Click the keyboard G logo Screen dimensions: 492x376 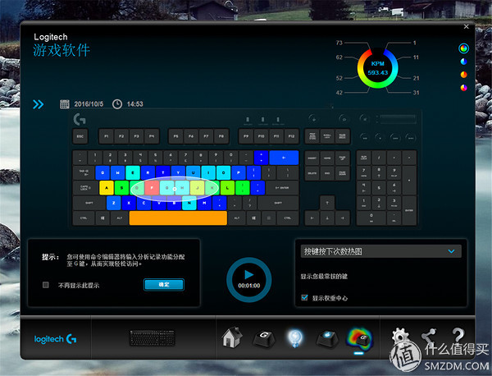click(80, 119)
